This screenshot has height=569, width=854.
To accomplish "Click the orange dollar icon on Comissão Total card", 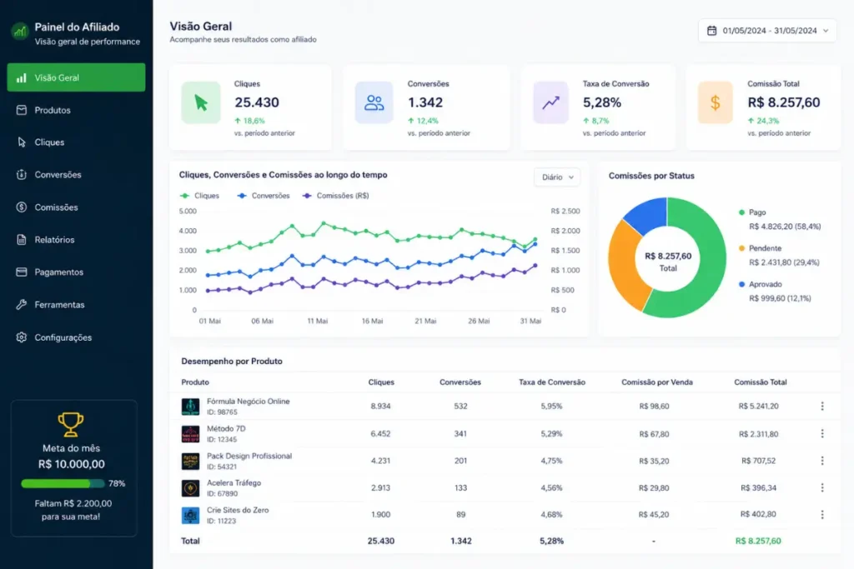I will click(715, 102).
